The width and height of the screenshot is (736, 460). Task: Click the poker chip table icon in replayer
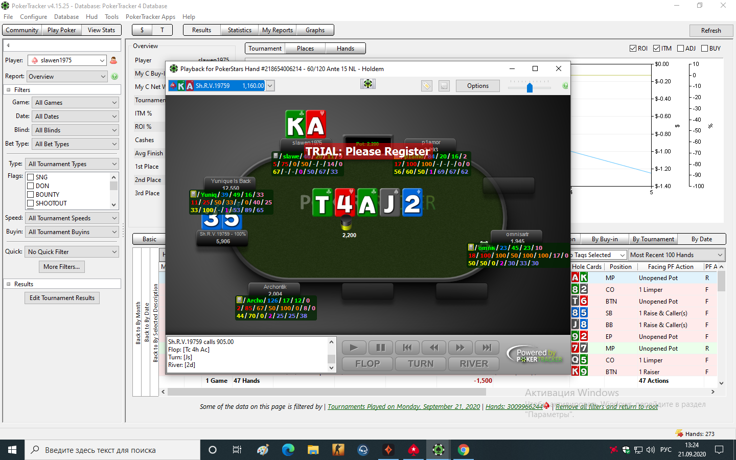pyautogui.click(x=368, y=84)
